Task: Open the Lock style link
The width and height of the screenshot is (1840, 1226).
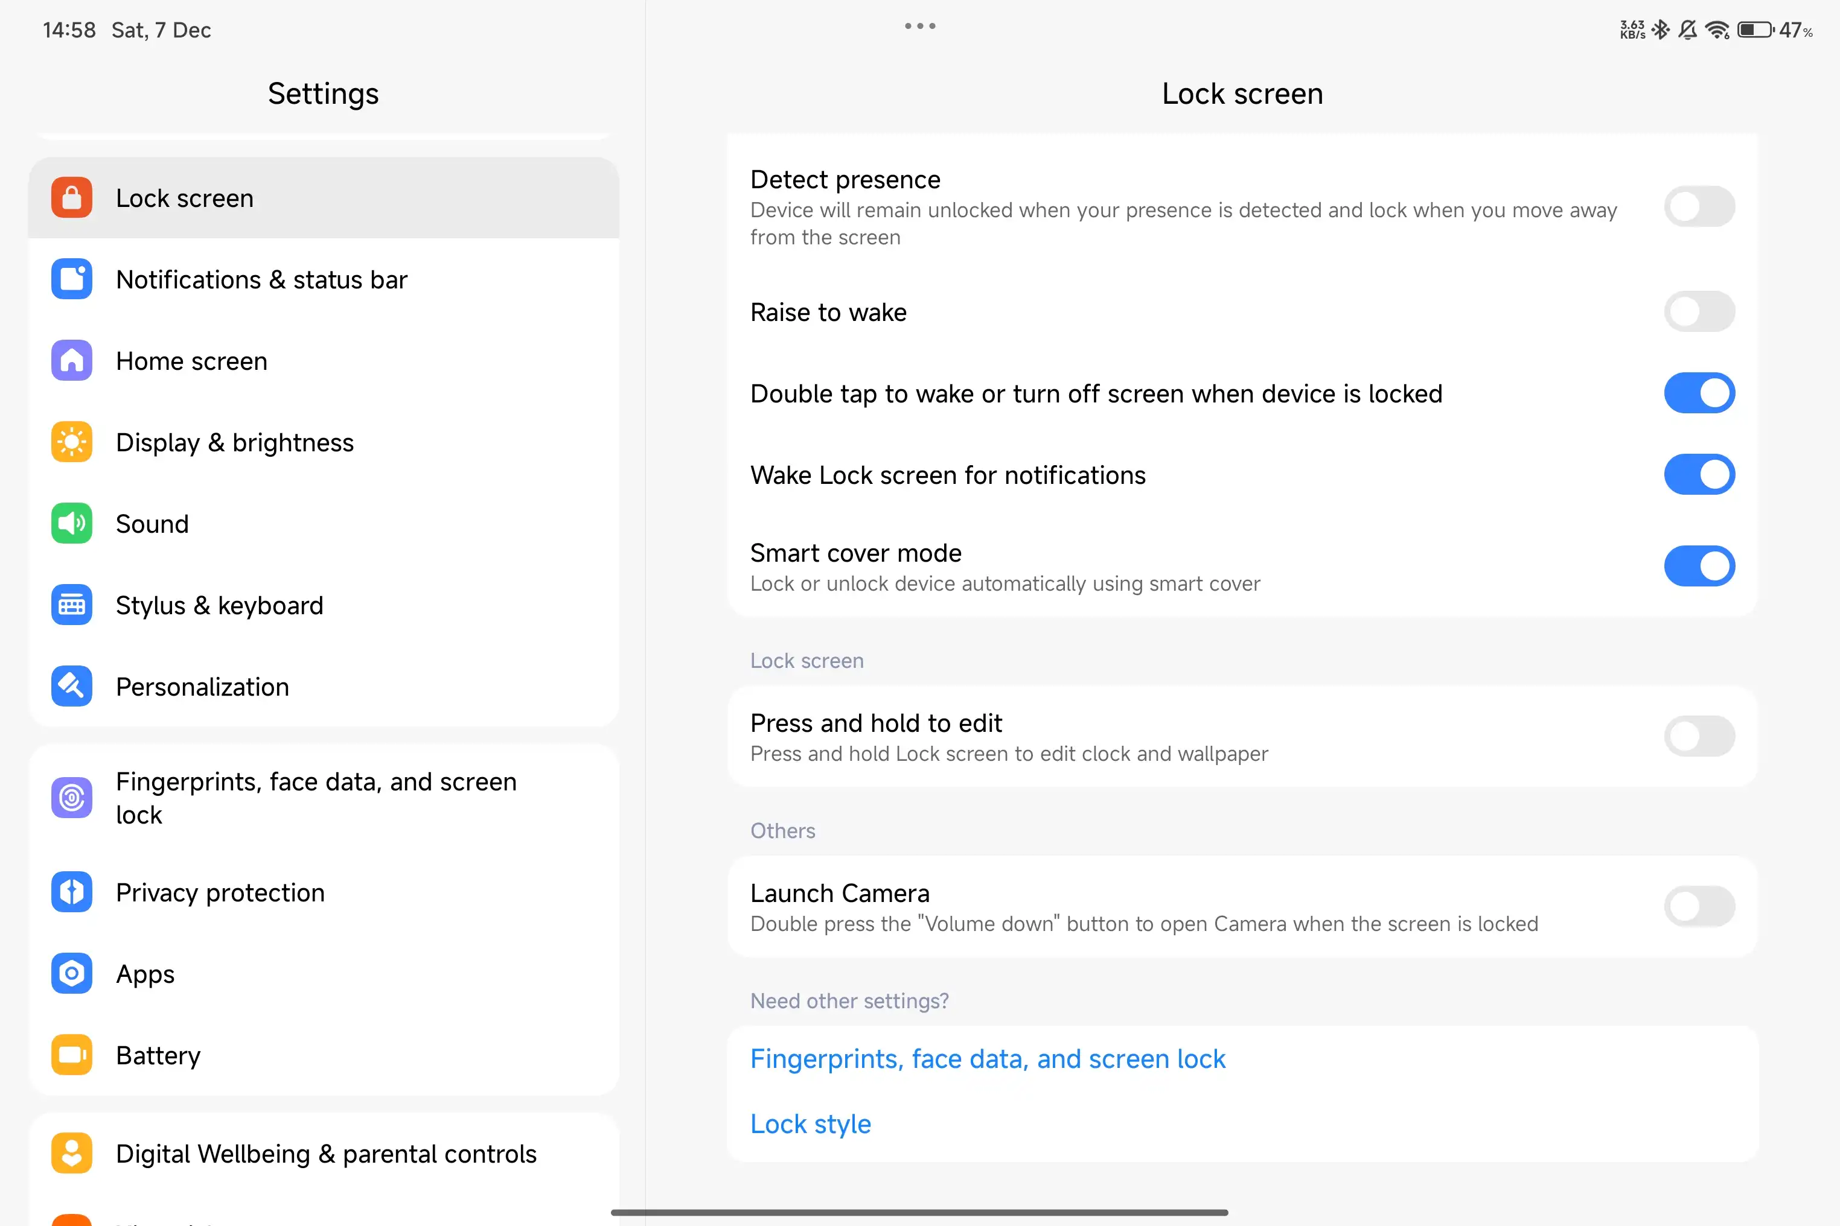Action: pyautogui.click(x=811, y=1123)
